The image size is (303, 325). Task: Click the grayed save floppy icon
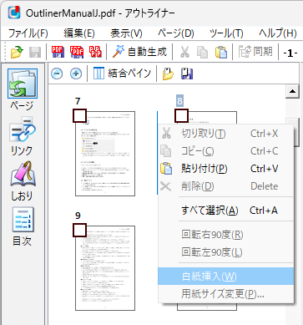(x=35, y=52)
